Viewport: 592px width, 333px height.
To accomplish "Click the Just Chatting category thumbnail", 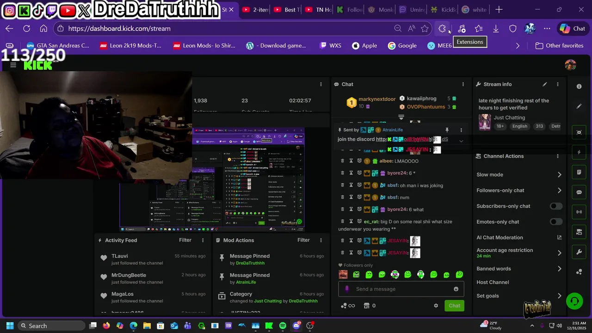I will 485,122.
